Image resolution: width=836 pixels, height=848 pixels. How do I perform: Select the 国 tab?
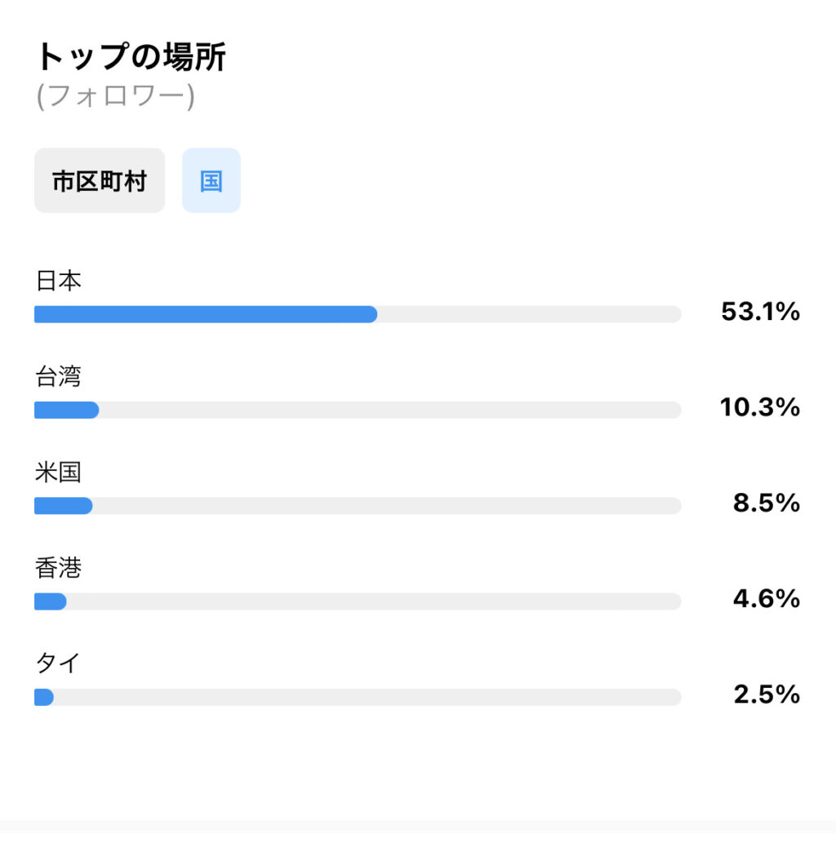[x=211, y=180]
